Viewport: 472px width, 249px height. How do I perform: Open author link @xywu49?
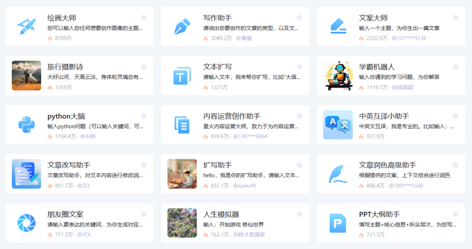pyautogui.click(x=244, y=186)
